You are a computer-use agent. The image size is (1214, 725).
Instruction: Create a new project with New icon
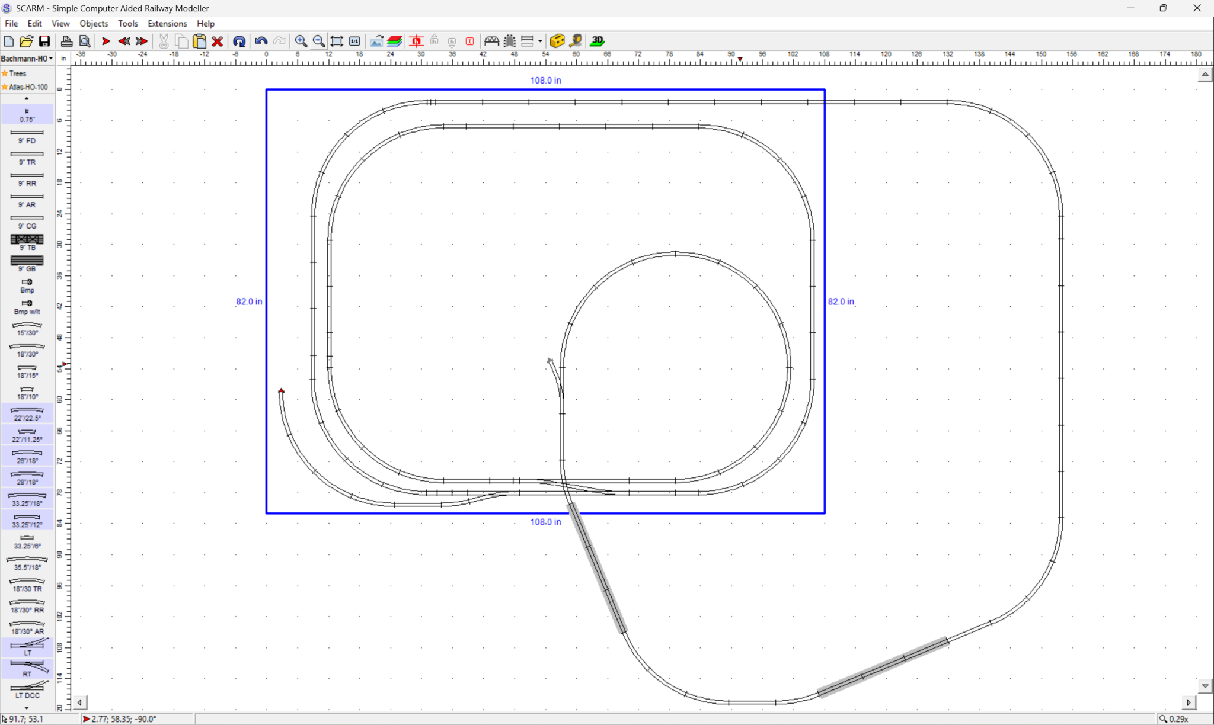click(9, 41)
